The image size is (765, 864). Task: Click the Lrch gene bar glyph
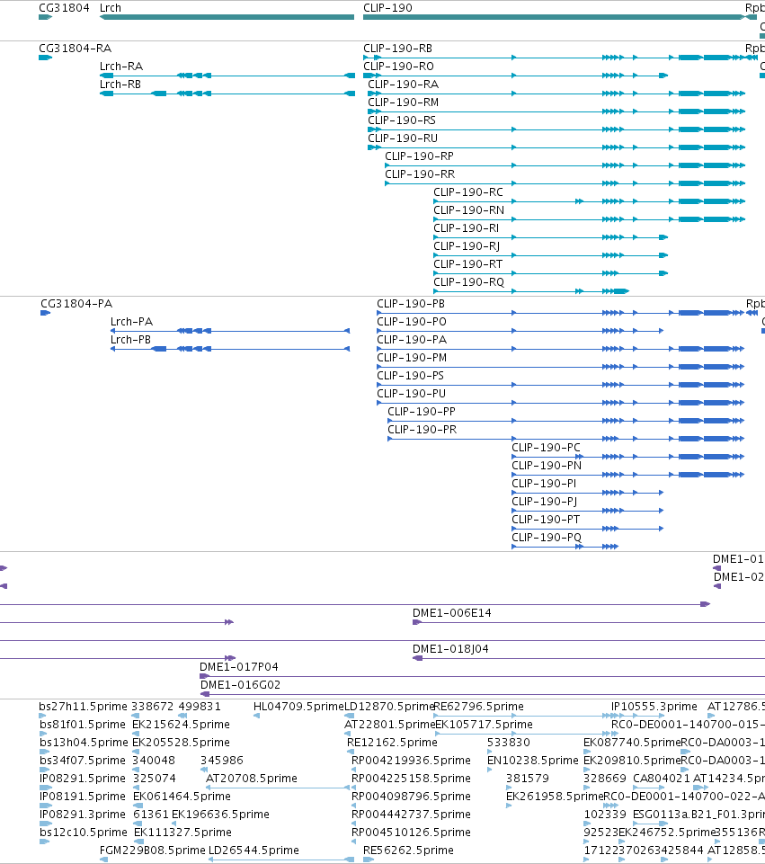coord(227,17)
